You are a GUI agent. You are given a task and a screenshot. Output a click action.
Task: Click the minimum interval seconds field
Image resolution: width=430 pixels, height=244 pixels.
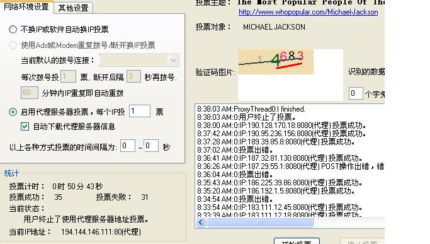point(128,146)
